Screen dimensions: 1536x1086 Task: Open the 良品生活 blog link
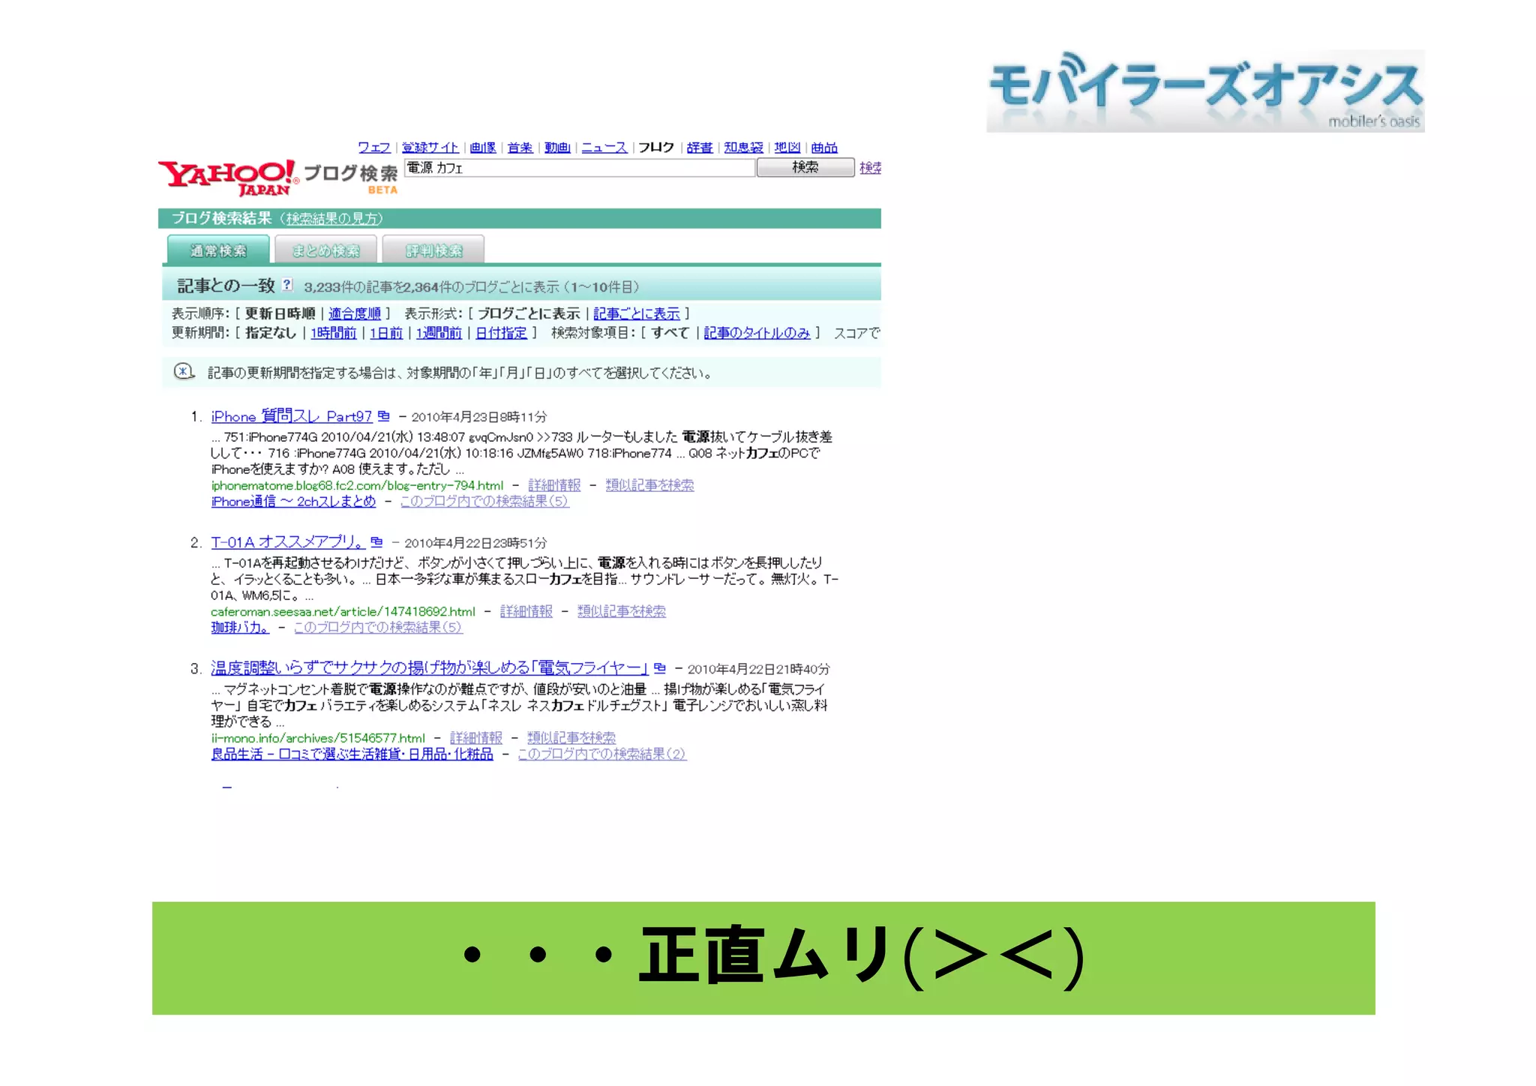coord(352,754)
